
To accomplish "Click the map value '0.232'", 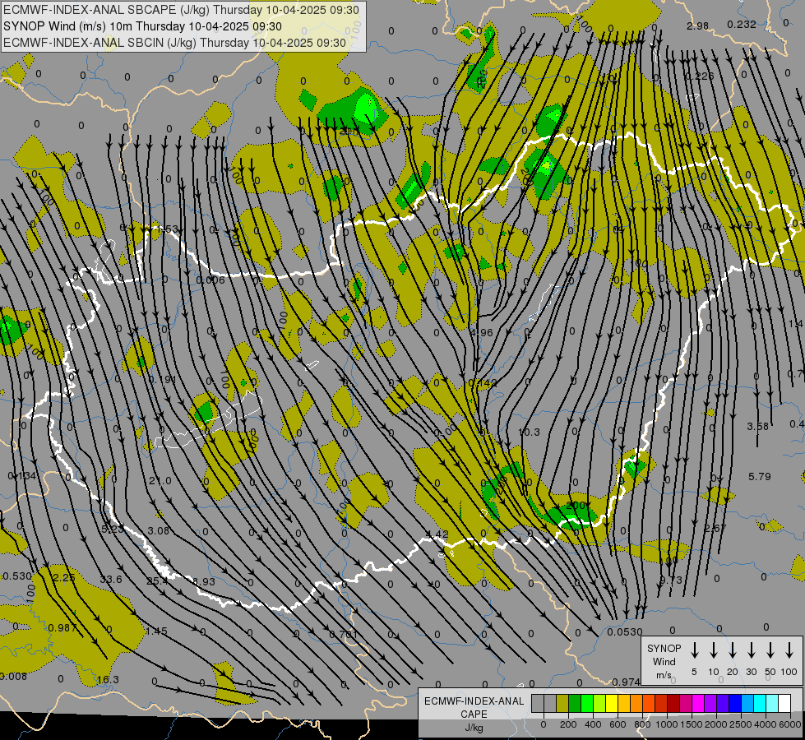I will click(742, 24).
